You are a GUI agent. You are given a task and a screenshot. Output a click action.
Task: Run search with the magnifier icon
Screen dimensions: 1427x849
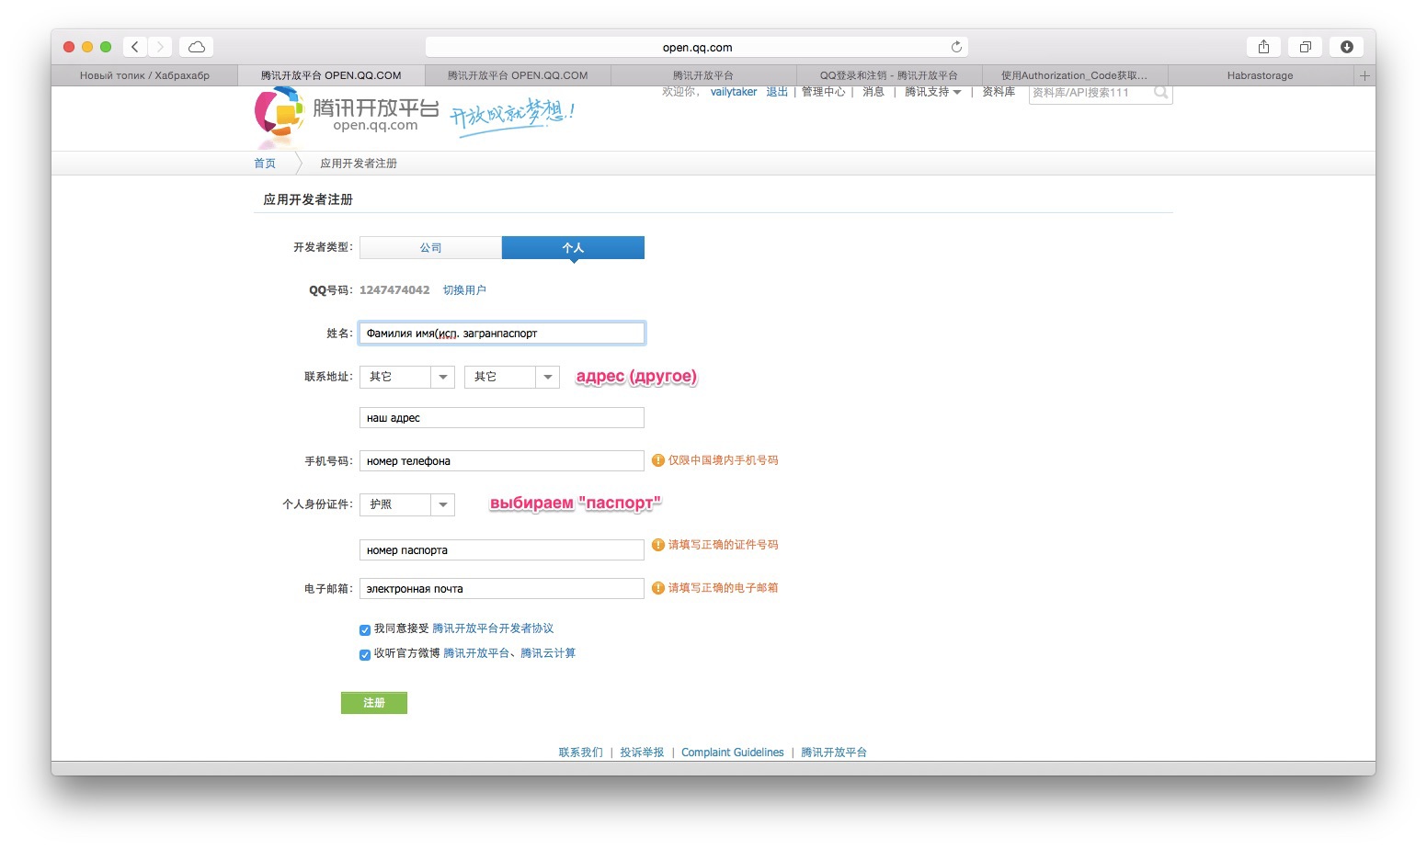coord(1160,92)
